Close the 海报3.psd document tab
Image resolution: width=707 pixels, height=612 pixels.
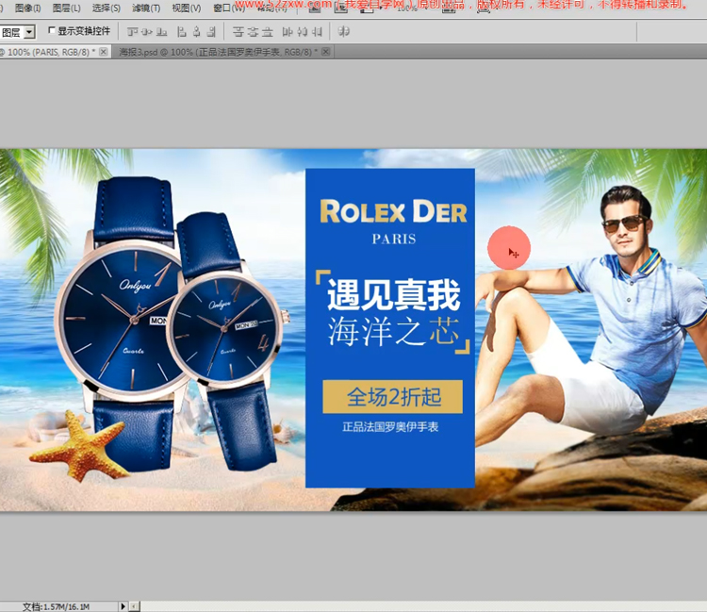pyautogui.click(x=326, y=52)
